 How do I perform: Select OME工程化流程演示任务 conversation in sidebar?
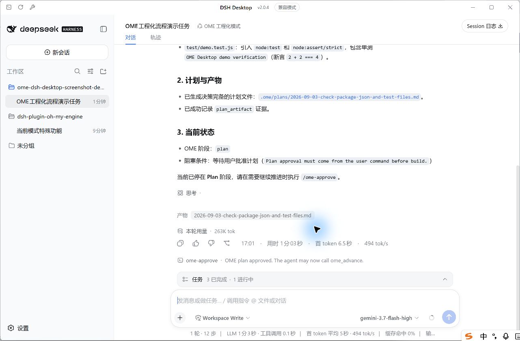click(57, 101)
